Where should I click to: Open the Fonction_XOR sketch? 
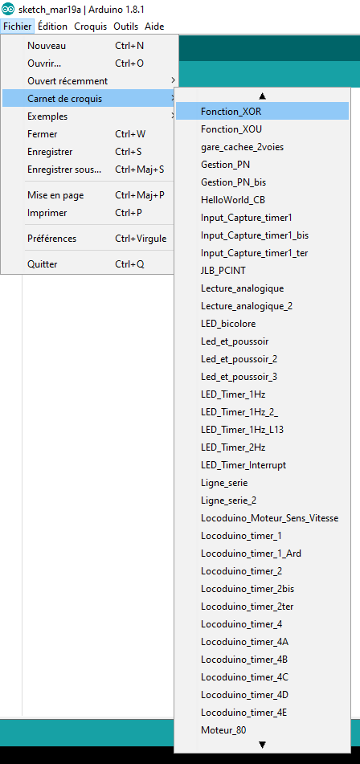262,112
